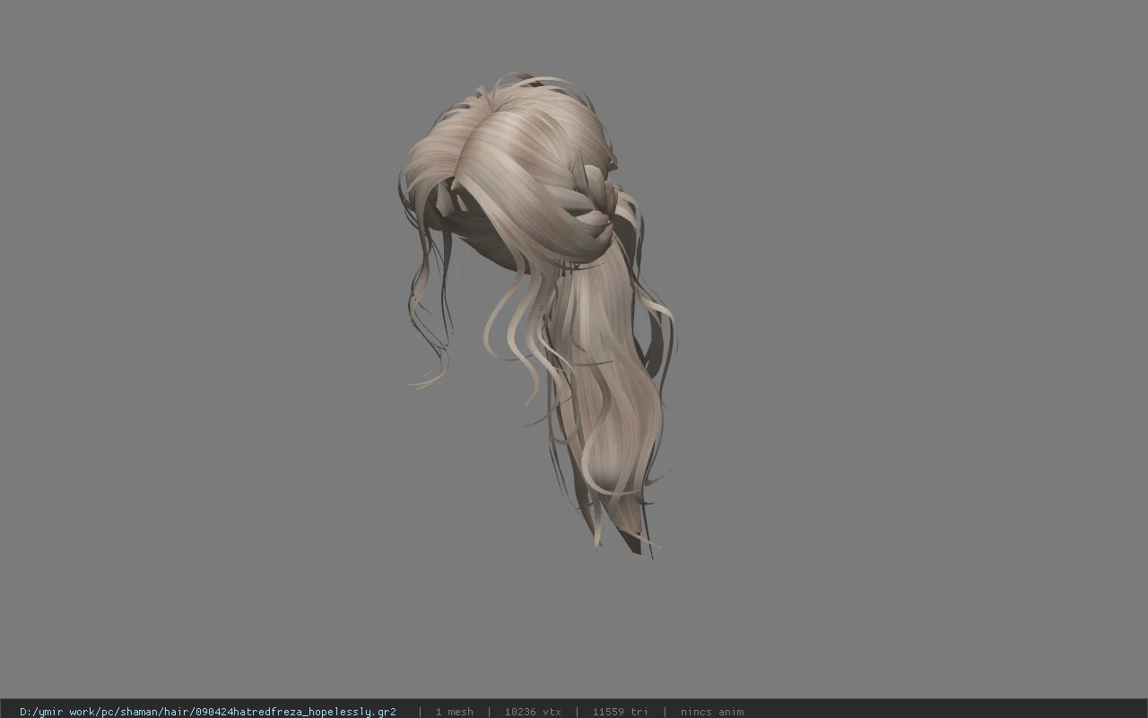The height and width of the screenshot is (718, 1148).
Task: Click the "11559 tri" triangle count
Action: tap(620, 712)
